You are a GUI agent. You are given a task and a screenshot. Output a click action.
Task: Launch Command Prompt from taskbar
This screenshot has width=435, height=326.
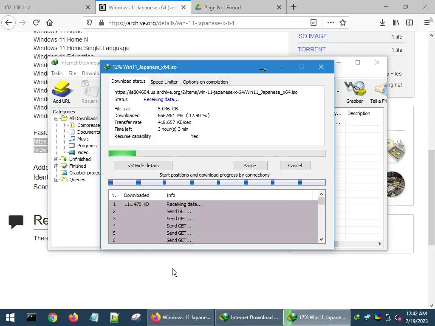tap(31, 318)
